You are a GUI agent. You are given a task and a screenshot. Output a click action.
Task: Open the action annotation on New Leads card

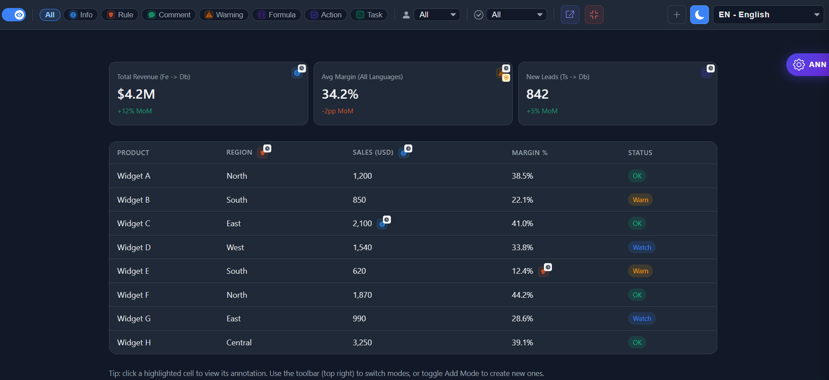[706, 72]
